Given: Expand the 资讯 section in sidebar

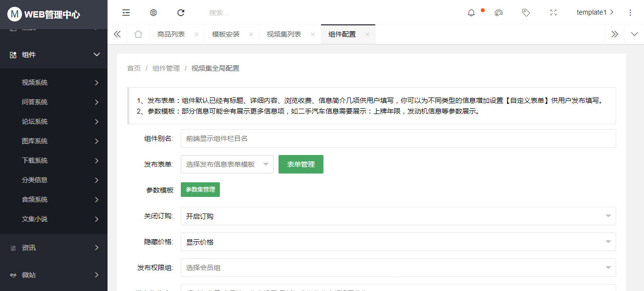Looking at the screenshot, I should (54, 248).
